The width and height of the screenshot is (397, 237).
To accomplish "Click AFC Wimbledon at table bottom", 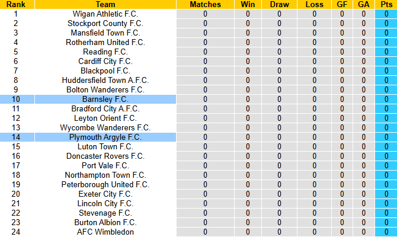I will click(x=105, y=232).
